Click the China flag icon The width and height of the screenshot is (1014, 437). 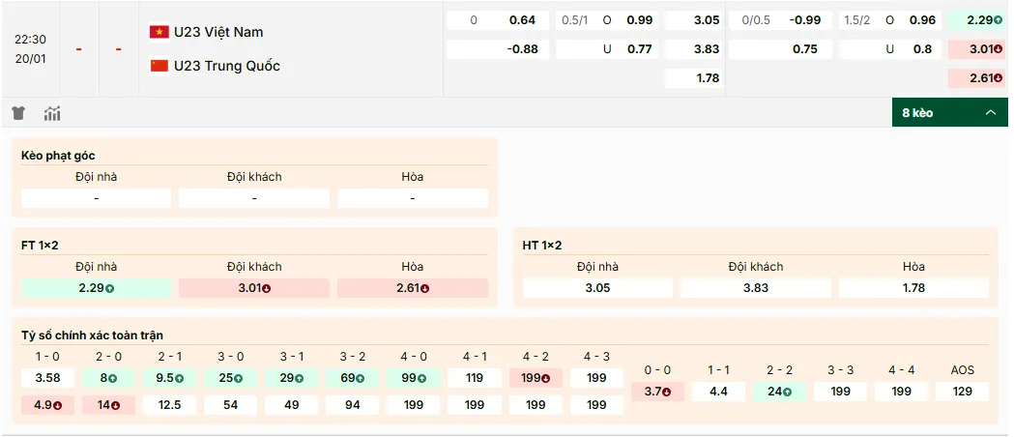[x=159, y=66]
